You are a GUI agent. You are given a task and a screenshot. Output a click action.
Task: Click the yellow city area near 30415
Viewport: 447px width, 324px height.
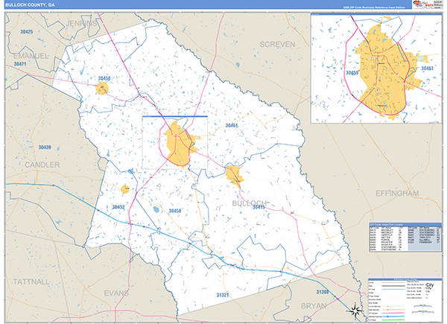click(235, 176)
